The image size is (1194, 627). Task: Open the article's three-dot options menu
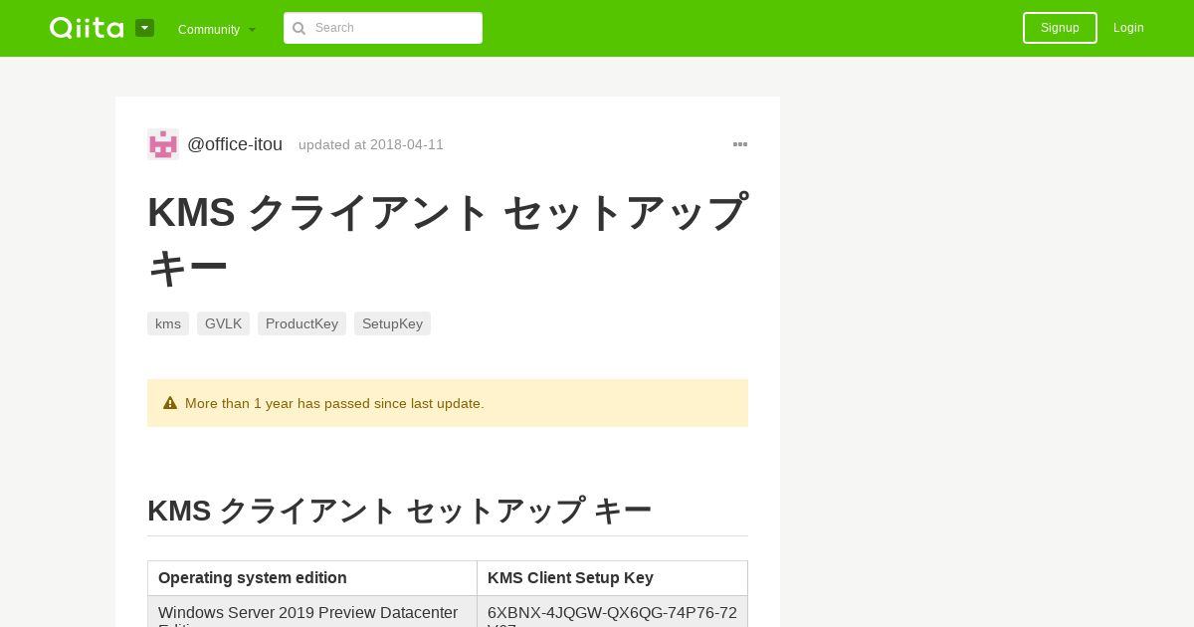click(x=740, y=144)
